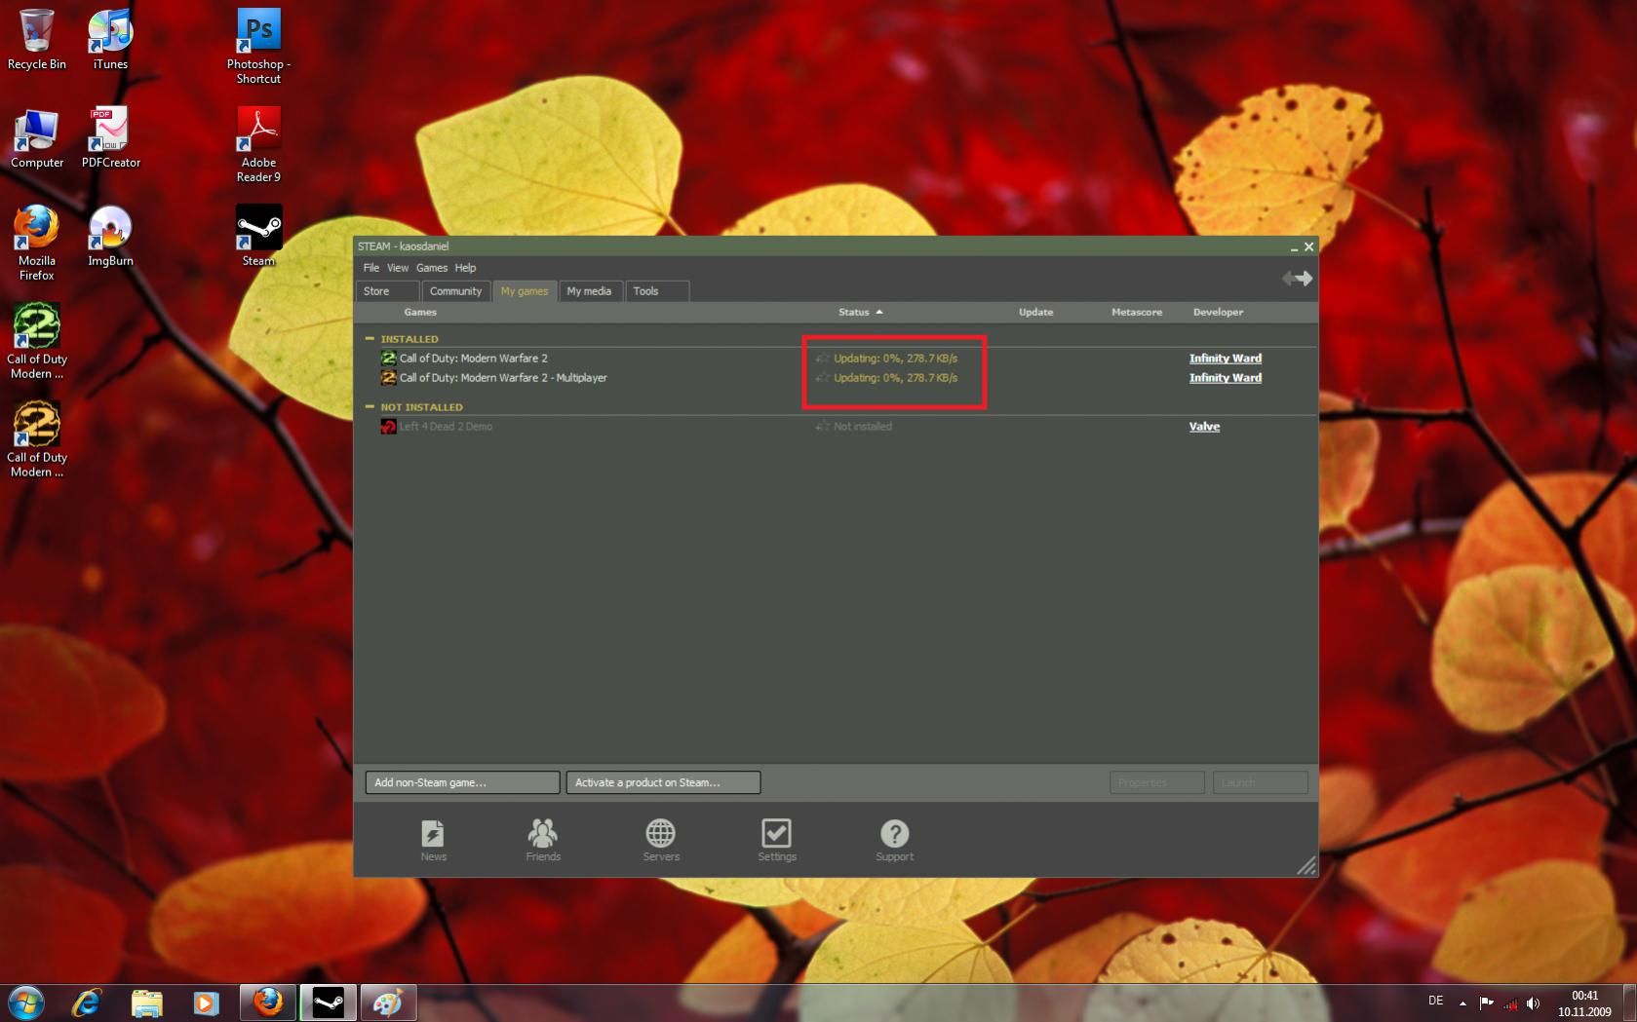This screenshot has height=1022, width=1637.
Task: Click favorite star for Modern Warfare 2 Multiplayer
Action: coord(823,378)
